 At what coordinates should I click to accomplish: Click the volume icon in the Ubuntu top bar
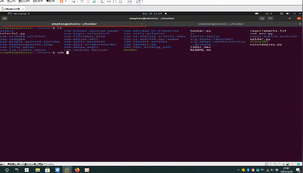[x=288, y=14]
